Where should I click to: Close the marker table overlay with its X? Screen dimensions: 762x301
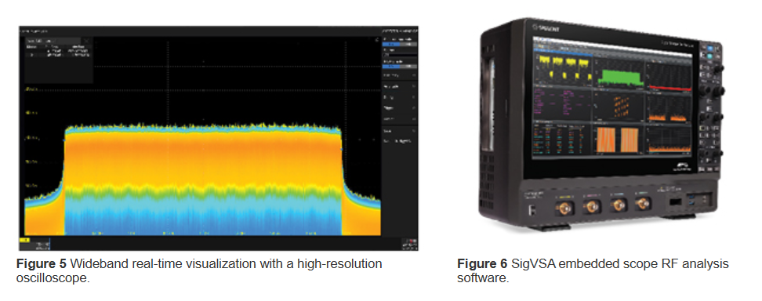86,41
